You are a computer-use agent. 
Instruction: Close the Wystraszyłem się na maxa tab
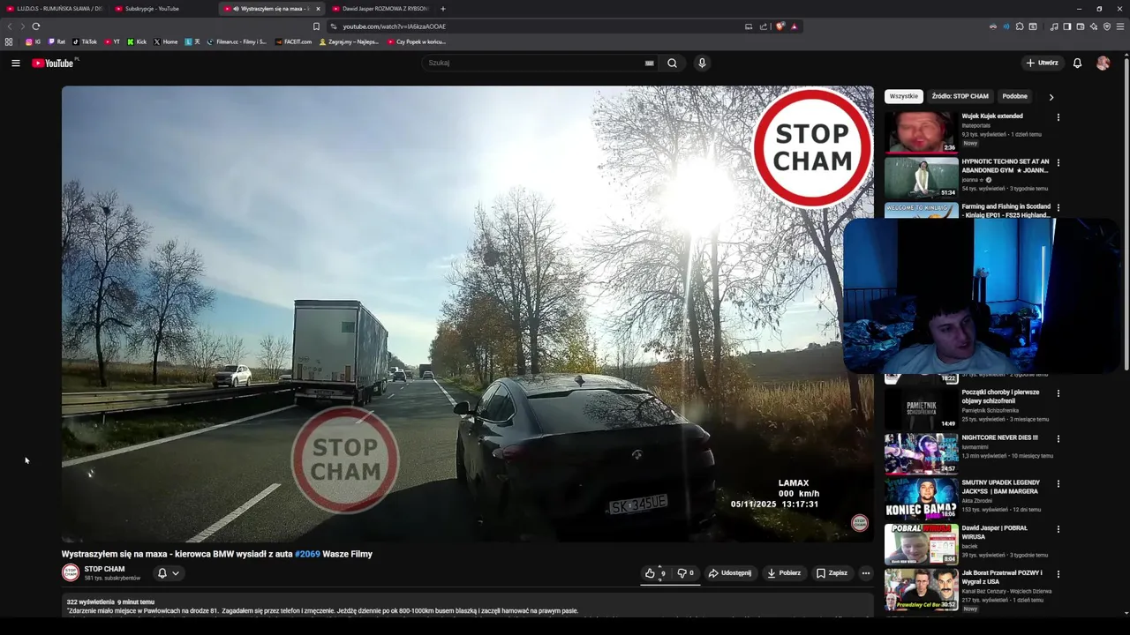point(318,9)
